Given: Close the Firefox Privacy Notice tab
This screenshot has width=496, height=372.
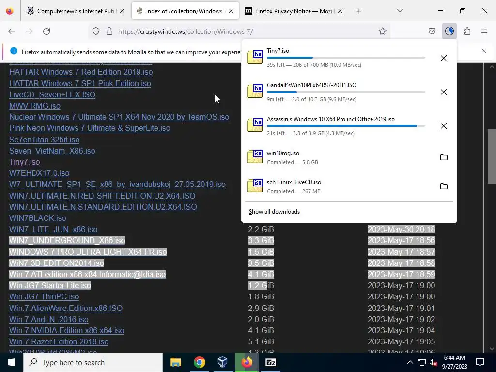Looking at the screenshot, I should pyautogui.click(x=340, y=11).
